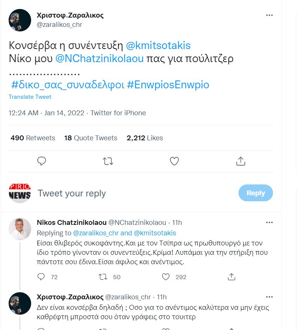Open the #EnwpiosEnwpio hashtag
The height and width of the screenshot is (330, 297).
168,85
